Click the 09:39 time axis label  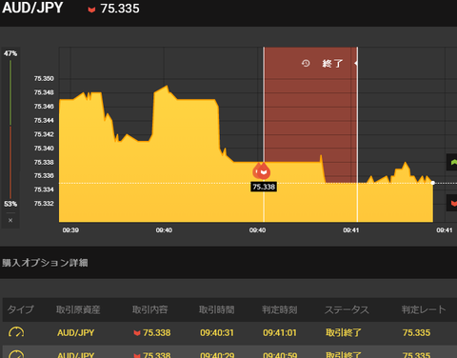[x=70, y=230]
